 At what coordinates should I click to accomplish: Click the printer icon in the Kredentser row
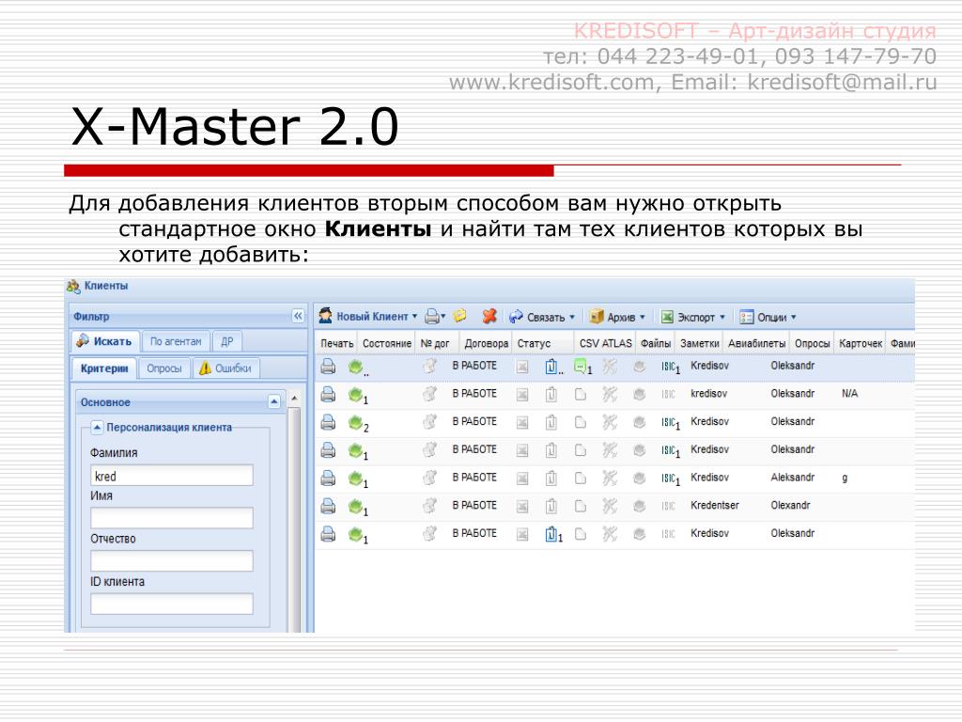point(328,506)
